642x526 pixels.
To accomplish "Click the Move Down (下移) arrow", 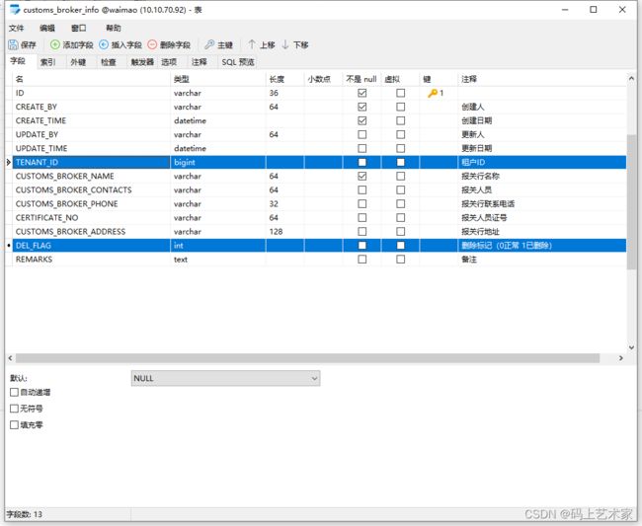I will 285,44.
